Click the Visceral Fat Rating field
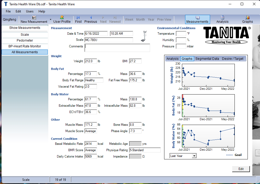 click(91, 87)
